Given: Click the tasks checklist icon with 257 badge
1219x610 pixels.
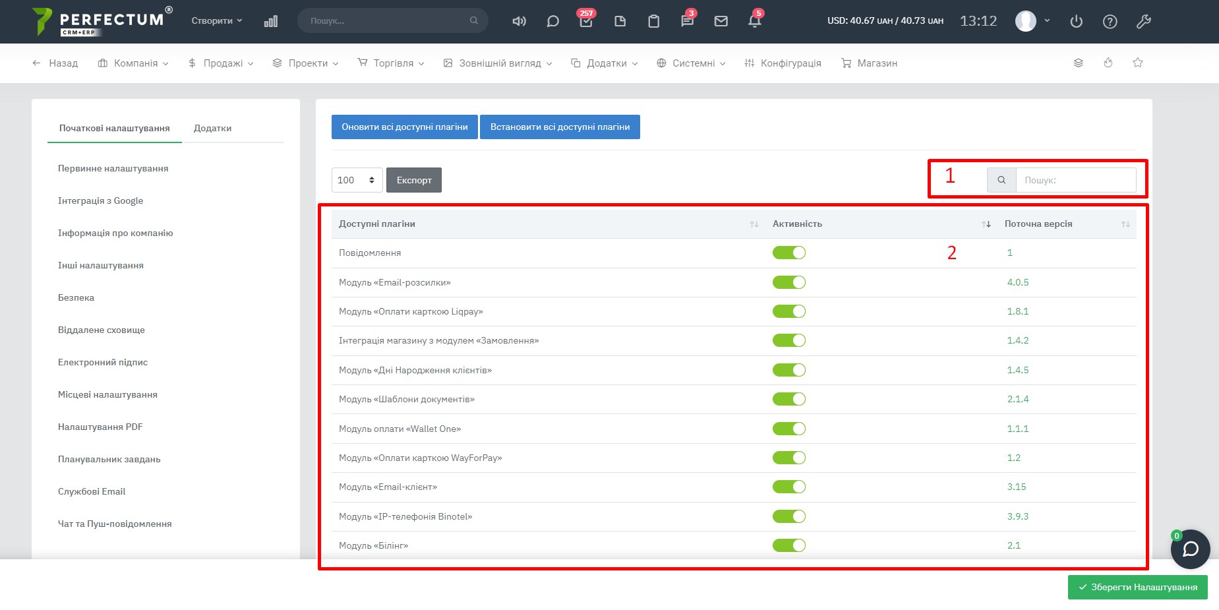Looking at the screenshot, I should [x=585, y=21].
